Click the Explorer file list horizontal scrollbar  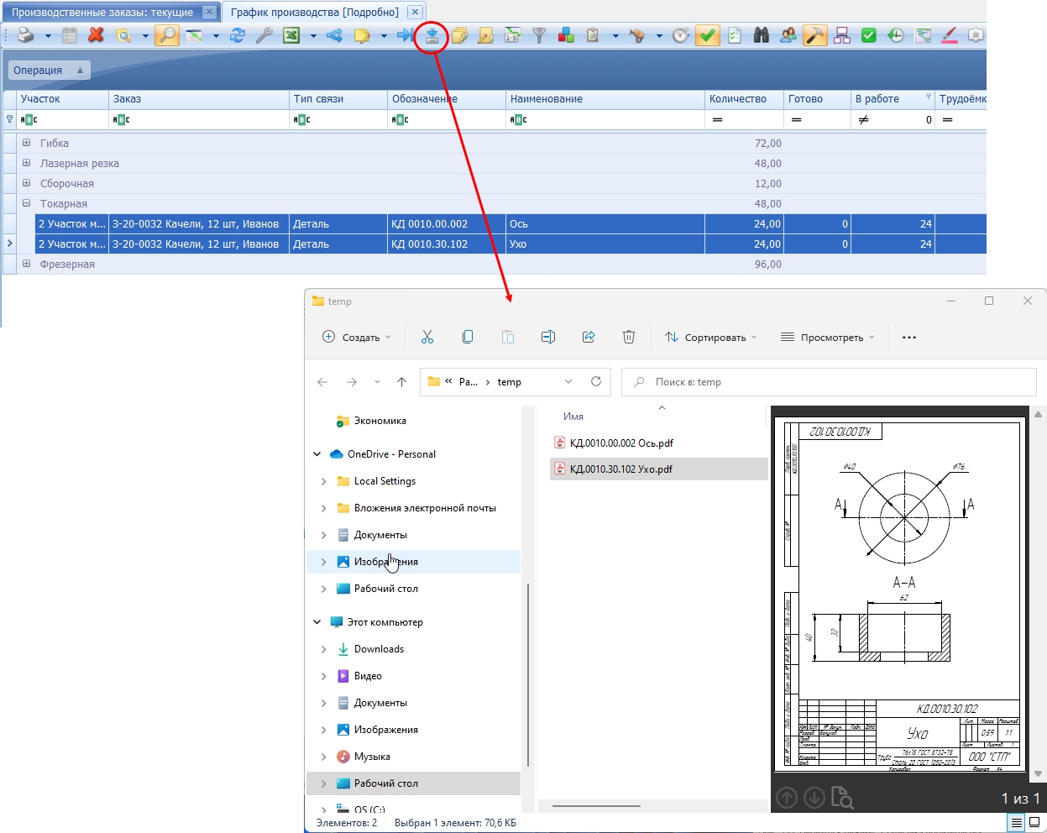tap(595, 805)
